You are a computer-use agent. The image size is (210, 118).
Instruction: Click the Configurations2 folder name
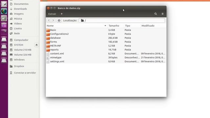click(x=59, y=34)
